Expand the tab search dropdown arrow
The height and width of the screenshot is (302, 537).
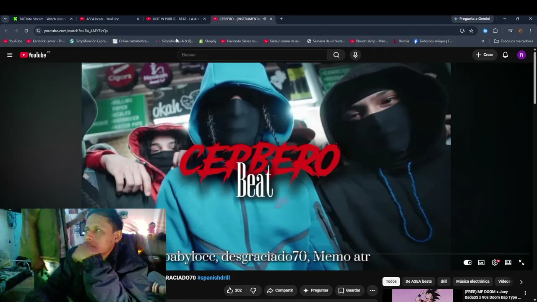(x=5, y=19)
